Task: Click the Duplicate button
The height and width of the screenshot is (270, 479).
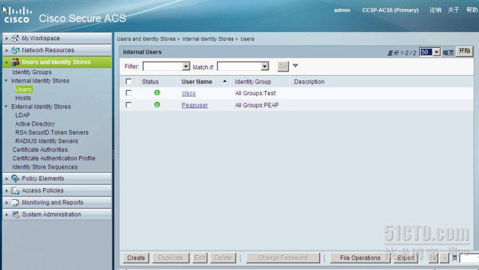Action: point(171,258)
